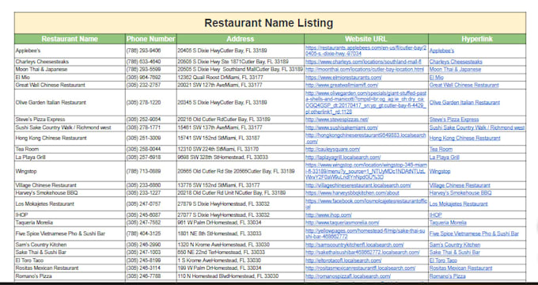Viewport: 538px width, 285px height.
Task: Open Harvey's Smokehouse BBQ hyperlink
Action: [x=460, y=193]
